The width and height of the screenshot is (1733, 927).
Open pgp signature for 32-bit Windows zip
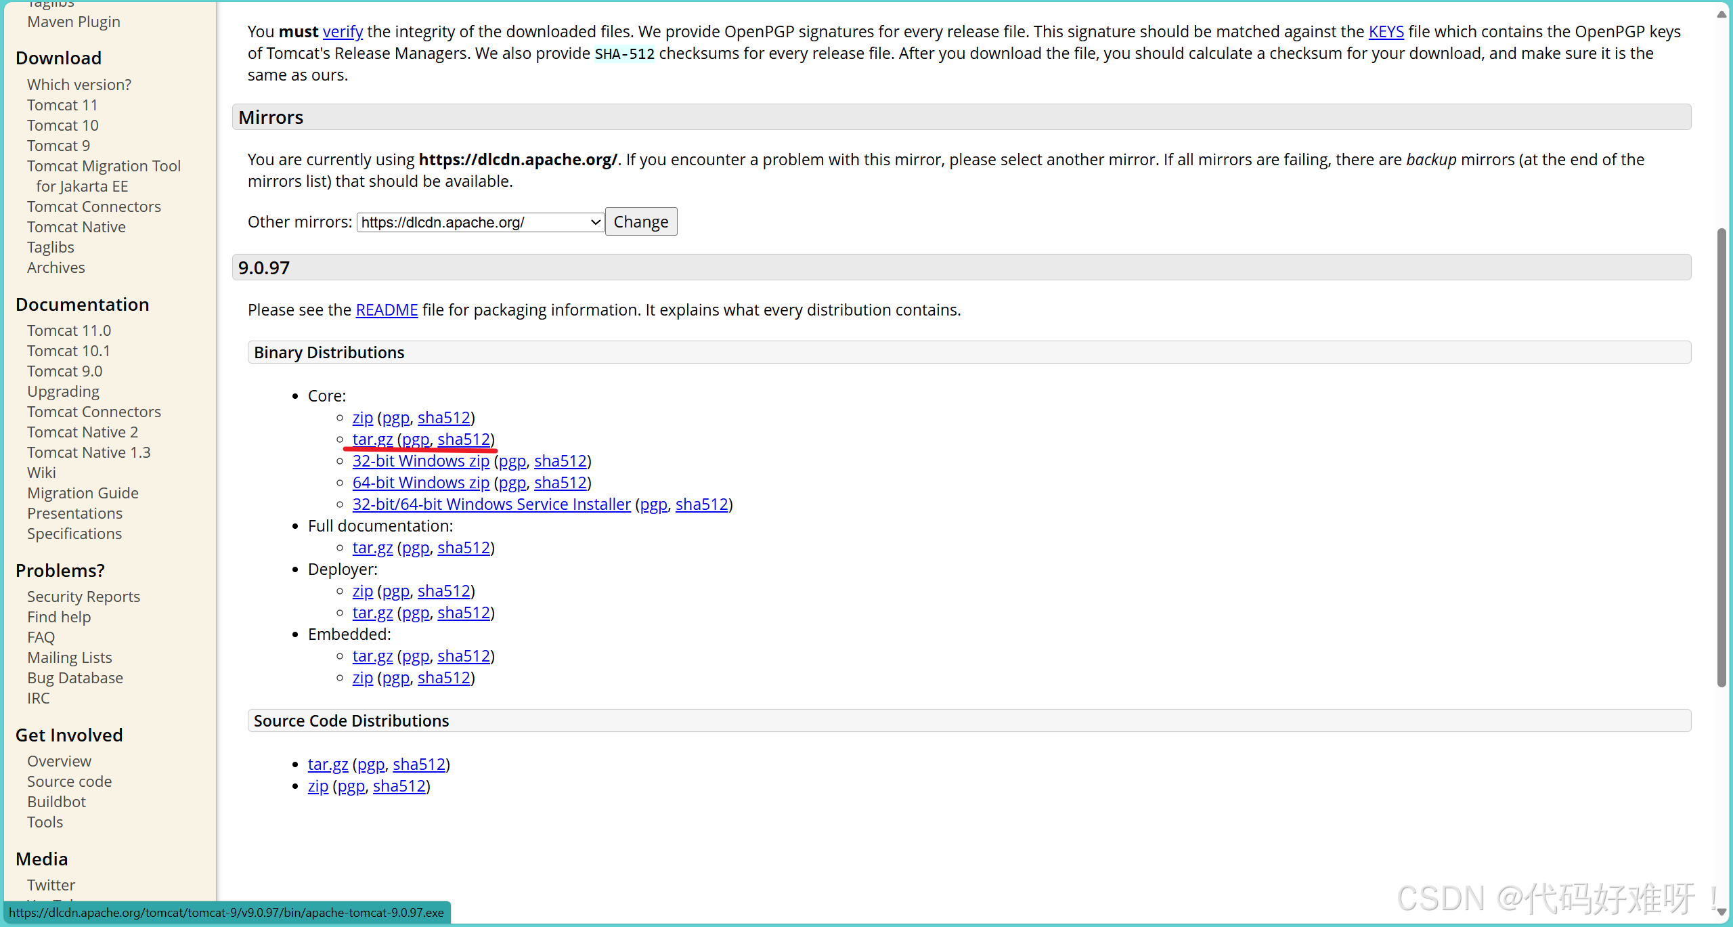(x=512, y=461)
